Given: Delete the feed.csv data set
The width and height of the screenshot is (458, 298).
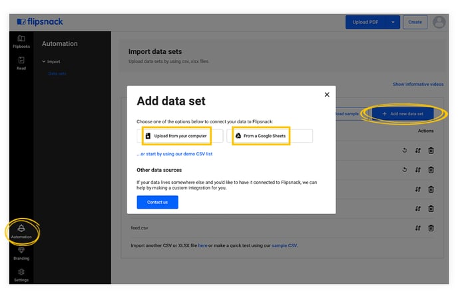Looking at the screenshot, I should click(x=431, y=228).
